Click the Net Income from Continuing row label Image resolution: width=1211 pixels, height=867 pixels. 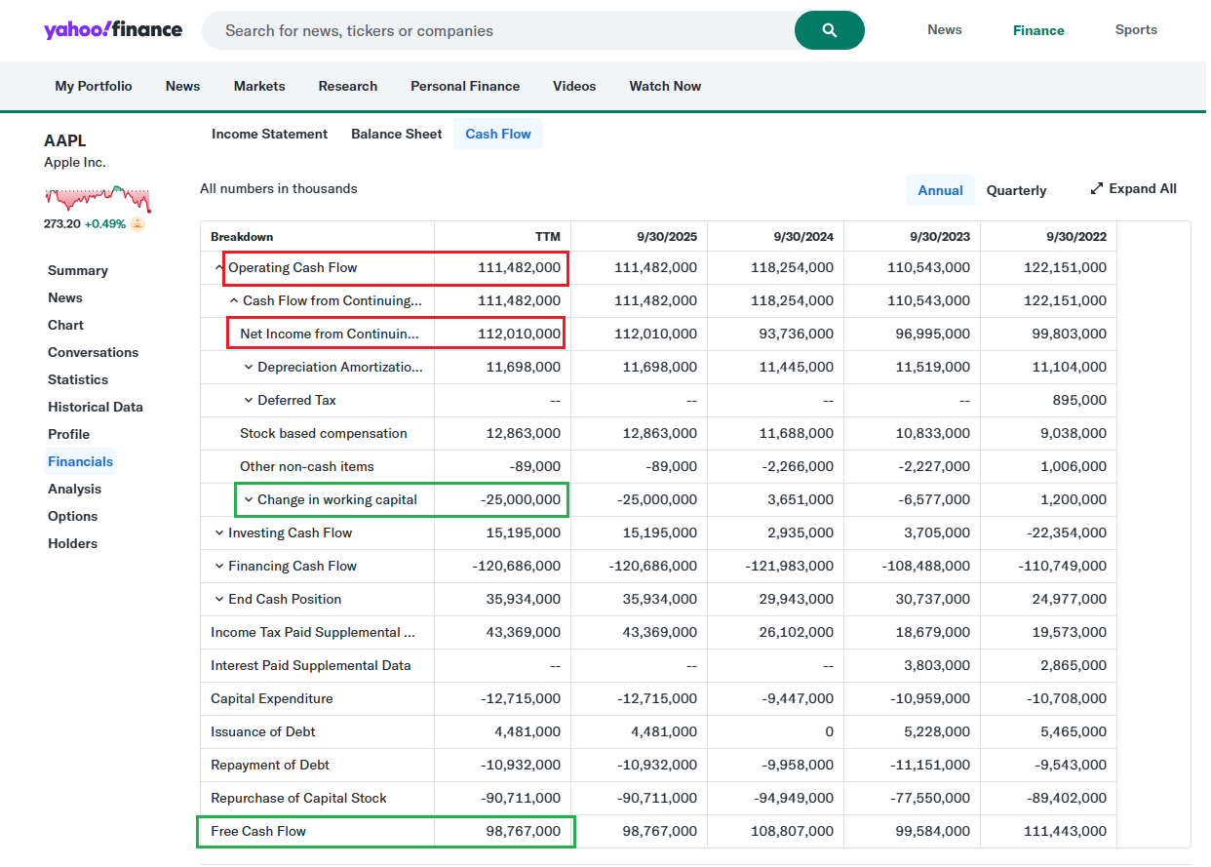tap(330, 335)
